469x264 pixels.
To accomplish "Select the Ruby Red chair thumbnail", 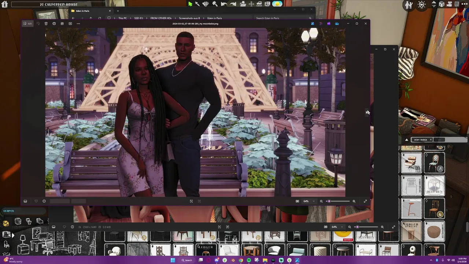I will 435,186.
